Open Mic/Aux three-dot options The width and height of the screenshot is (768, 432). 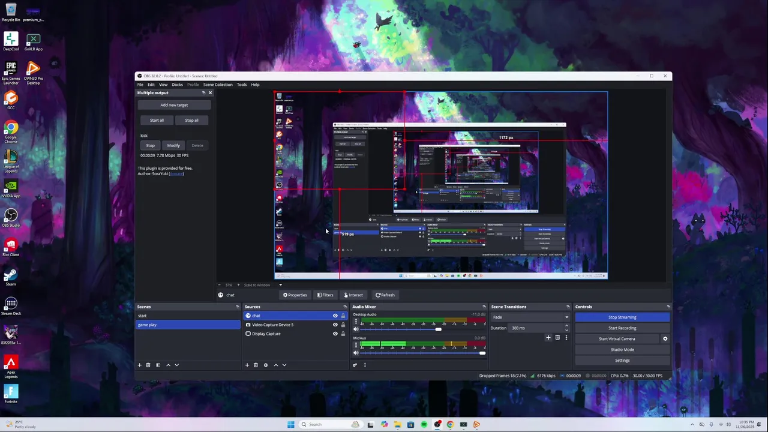[356, 345]
